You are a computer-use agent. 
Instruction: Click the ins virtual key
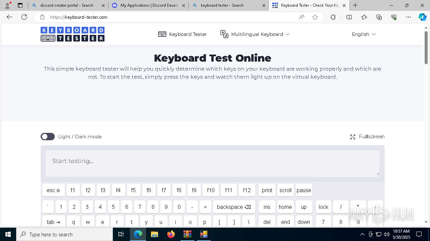pyautogui.click(x=267, y=207)
